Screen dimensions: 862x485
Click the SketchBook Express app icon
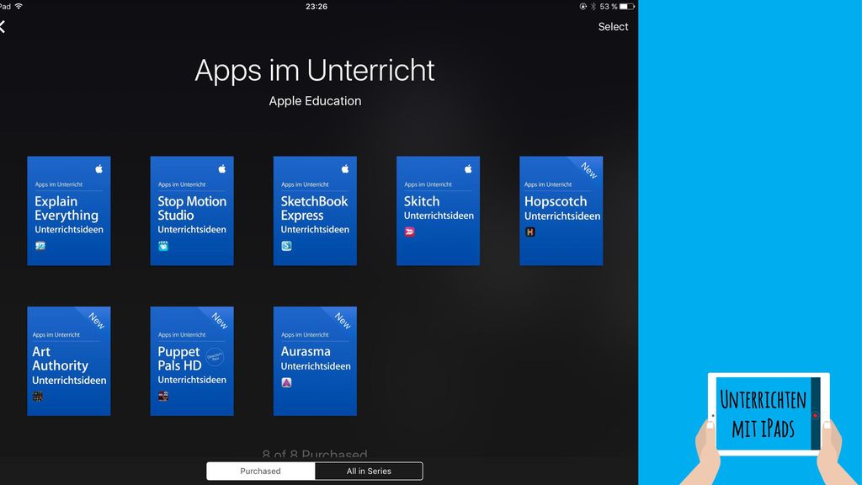(x=286, y=246)
